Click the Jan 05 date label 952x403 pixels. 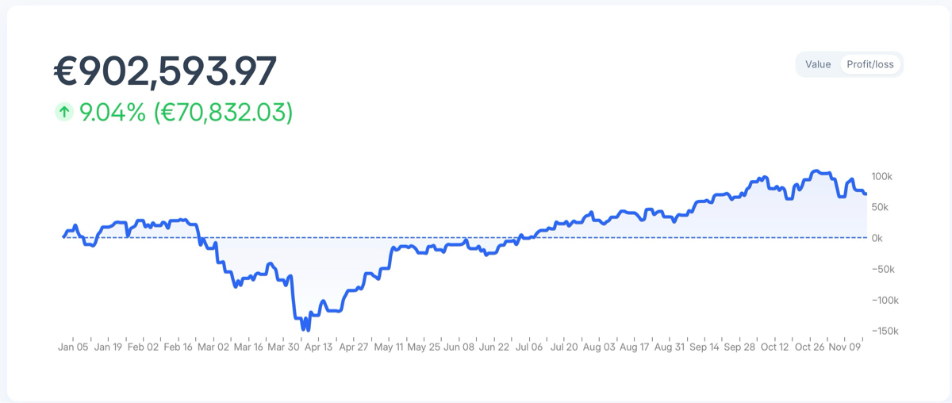(74, 347)
